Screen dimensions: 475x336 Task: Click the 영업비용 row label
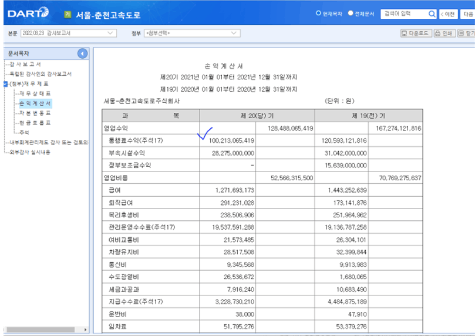(x=116, y=178)
